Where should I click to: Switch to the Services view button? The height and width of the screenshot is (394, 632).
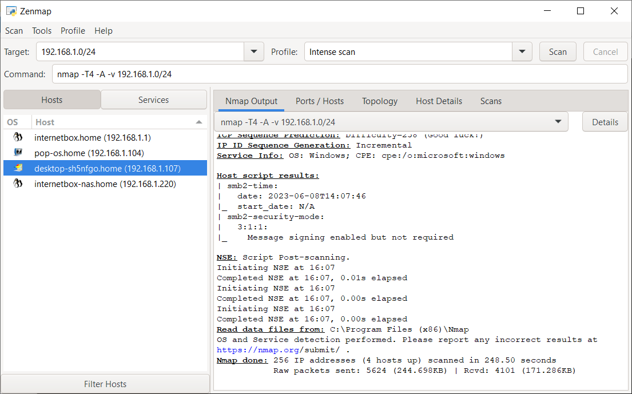click(153, 100)
